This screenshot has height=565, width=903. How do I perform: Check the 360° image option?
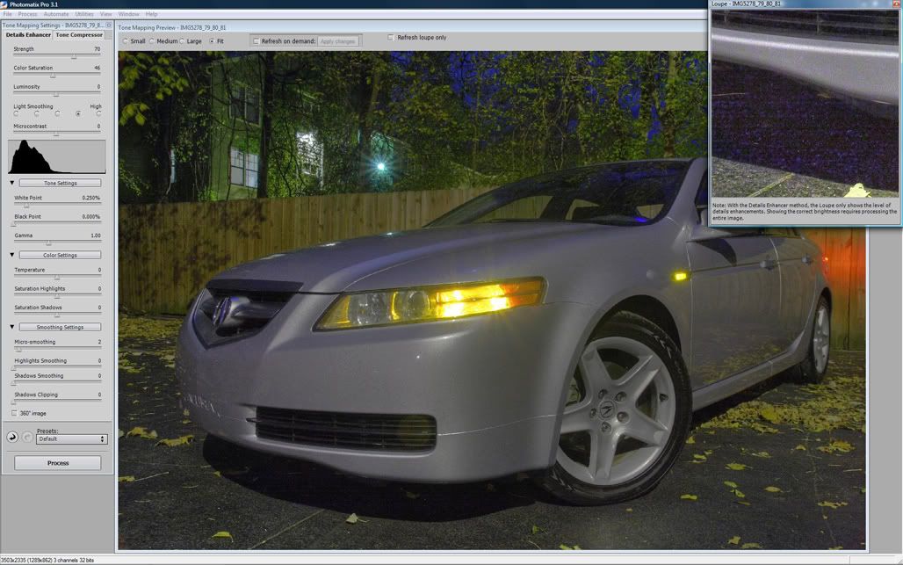[x=14, y=412]
